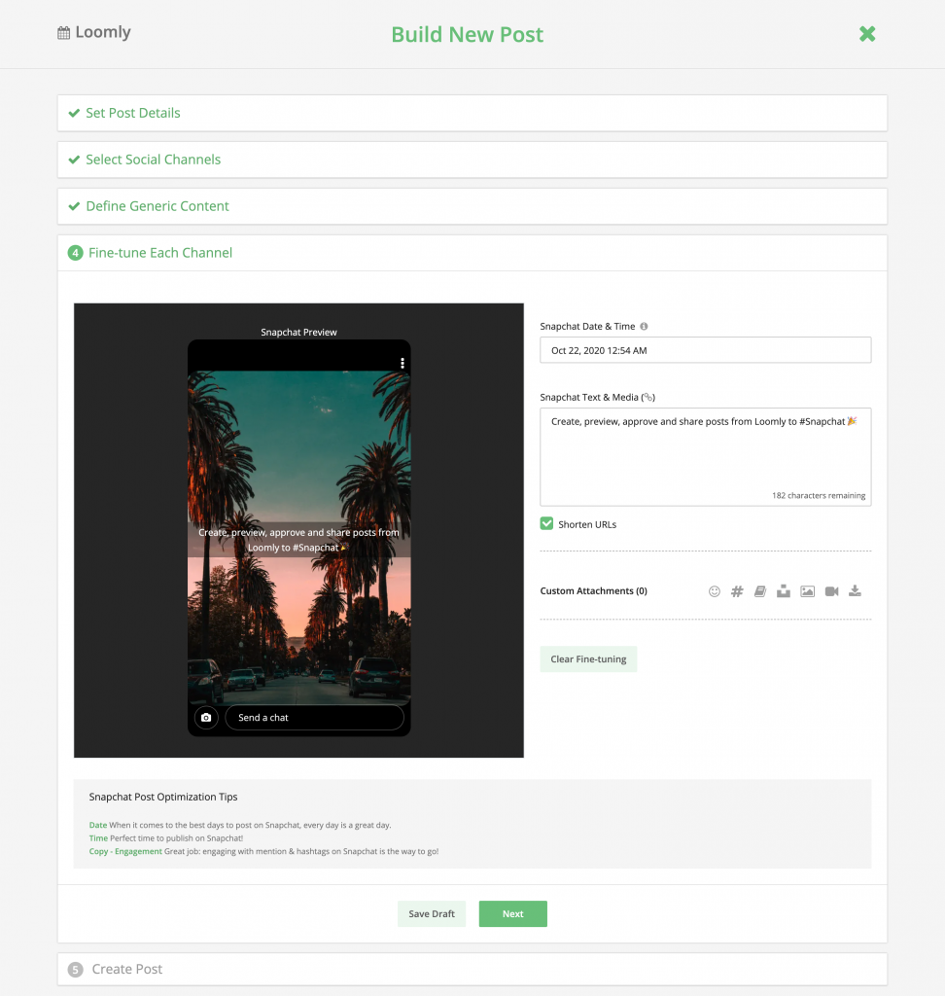Click the camera icon in Snapchat preview
The image size is (945, 996).
point(205,718)
